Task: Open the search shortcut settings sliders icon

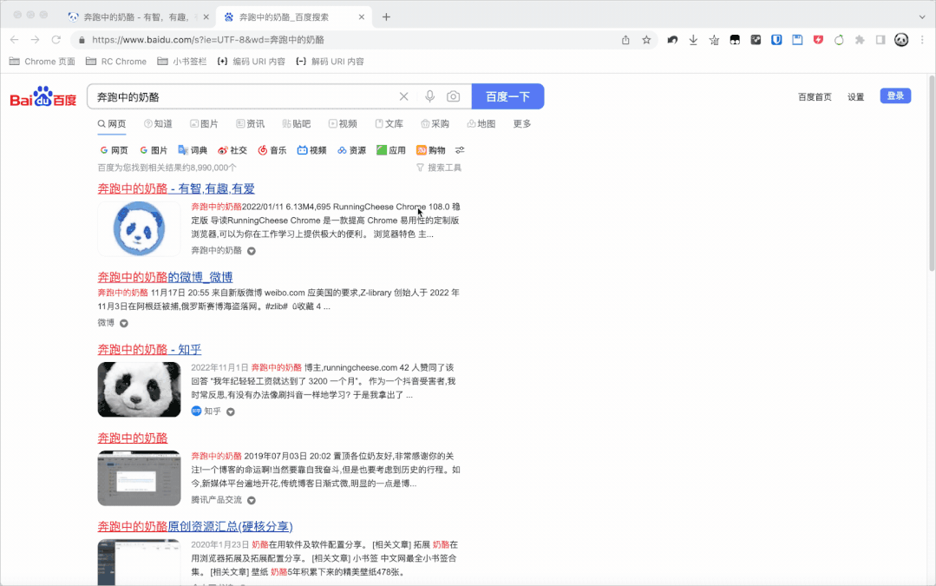Action: point(460,150)
